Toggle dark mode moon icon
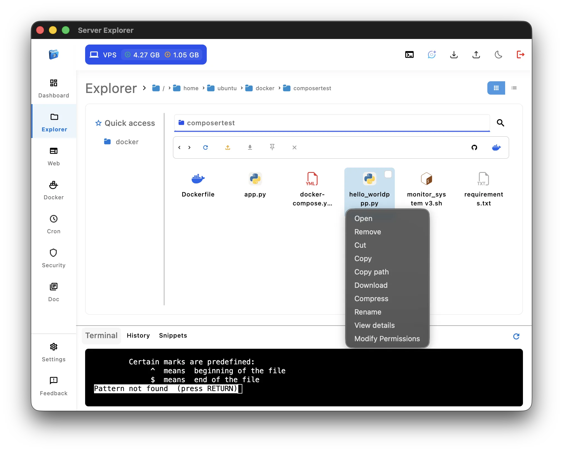563x452 pixels. click(x=498, y=55)
